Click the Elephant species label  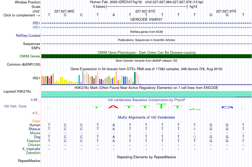pyautogui.click(x=34, y=141)
